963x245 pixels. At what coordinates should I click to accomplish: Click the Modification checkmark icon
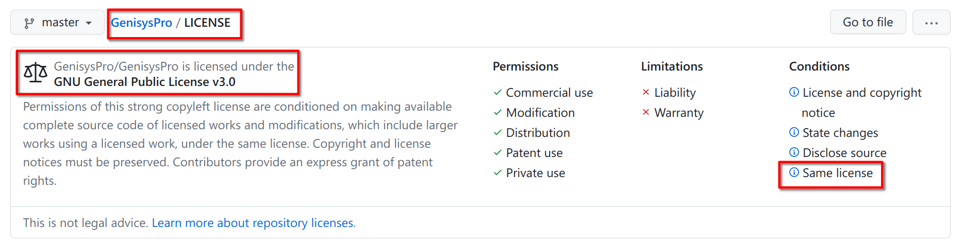pos(497,113)
